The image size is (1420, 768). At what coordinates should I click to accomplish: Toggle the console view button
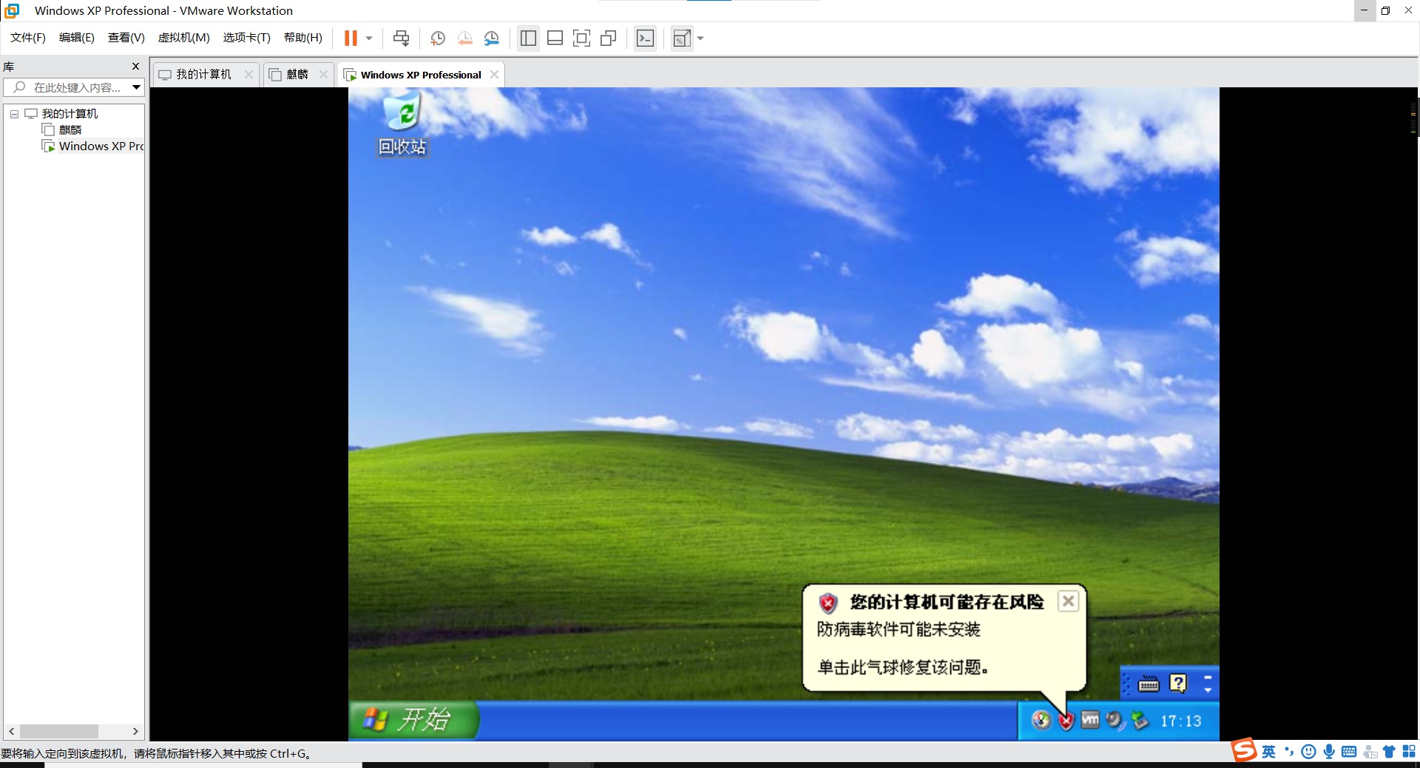(x=645, y=38)
